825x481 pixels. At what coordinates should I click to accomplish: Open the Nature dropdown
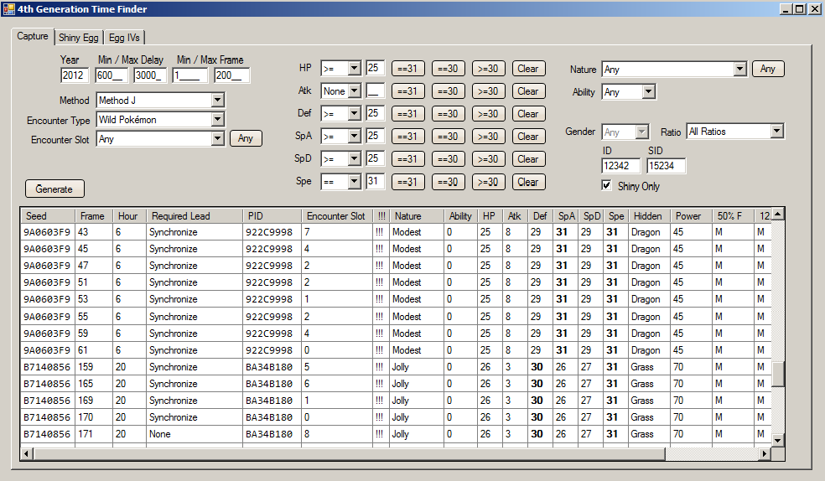(740, 69)
